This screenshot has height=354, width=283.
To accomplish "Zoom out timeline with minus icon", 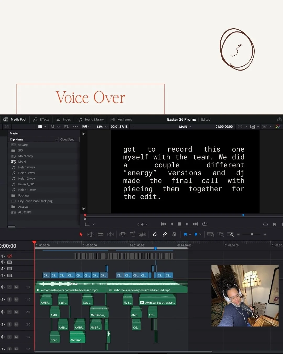I will 238,234.
